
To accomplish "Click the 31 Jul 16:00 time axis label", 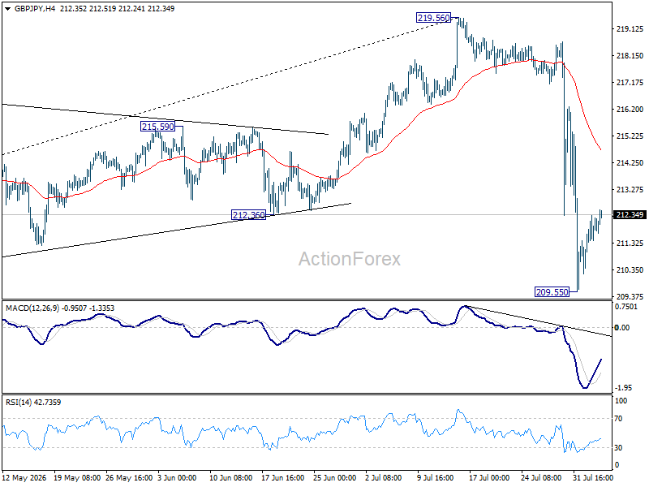I will tap(593, 478).
